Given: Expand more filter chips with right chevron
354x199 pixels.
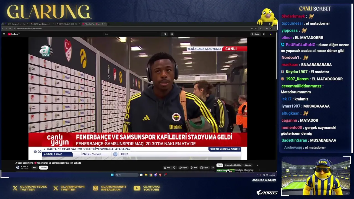Looking at the screenshot, I should (x=257, y=165).
